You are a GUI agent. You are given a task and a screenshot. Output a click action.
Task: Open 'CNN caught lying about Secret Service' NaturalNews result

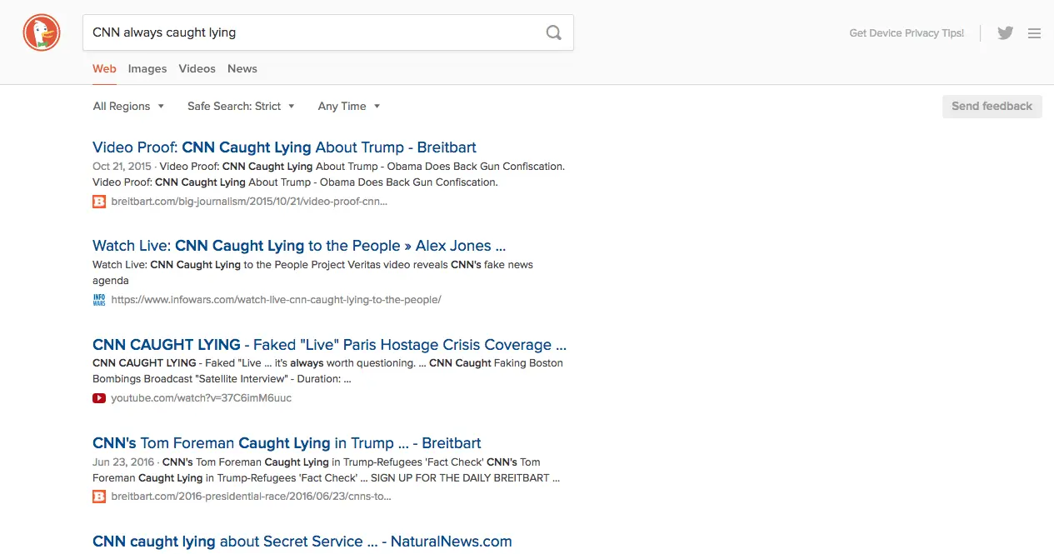[302, 542]
